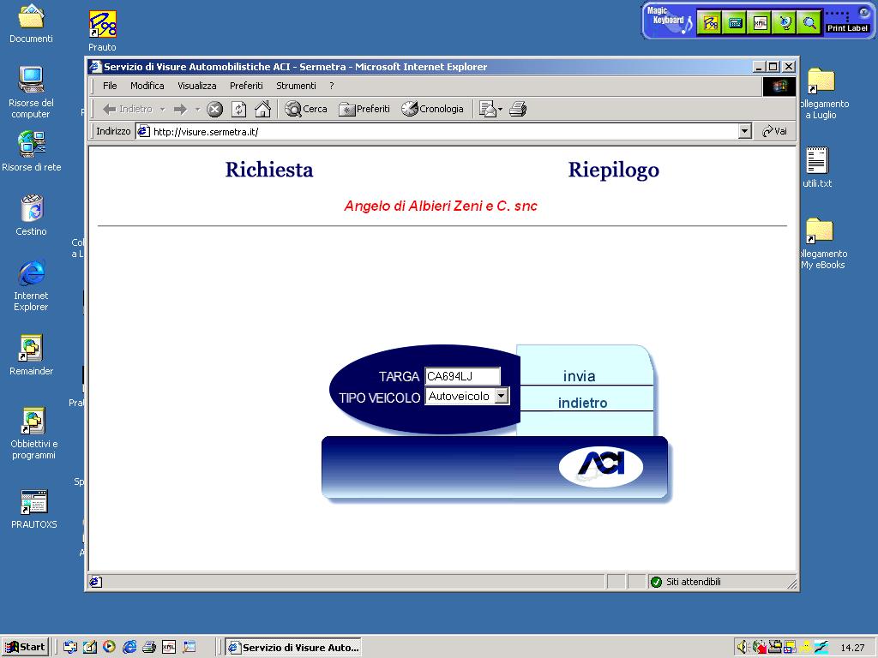Viewport: 878px width, 658px height.
Task: Click the 14.27 system clock
Action: (x=852, y=648)
